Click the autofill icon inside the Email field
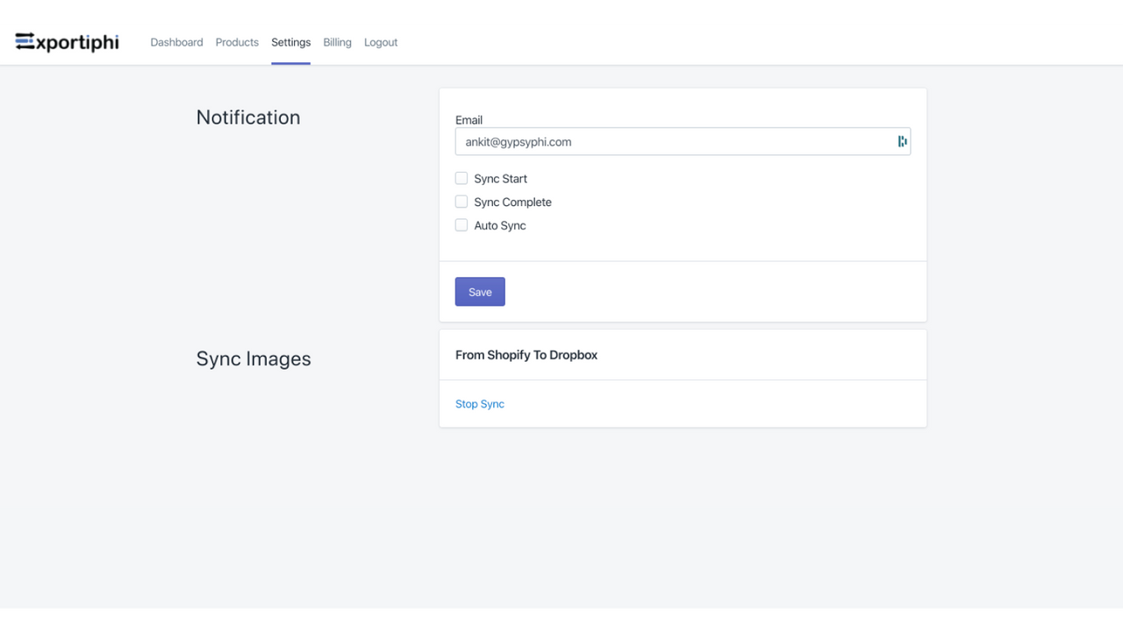 (x=902, y=141)
